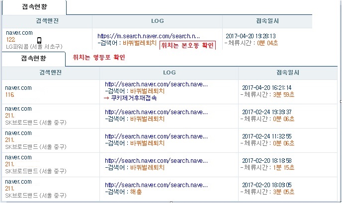Click the lower 접속일시 column header
The image size is (342, 203).
[288, 72]
